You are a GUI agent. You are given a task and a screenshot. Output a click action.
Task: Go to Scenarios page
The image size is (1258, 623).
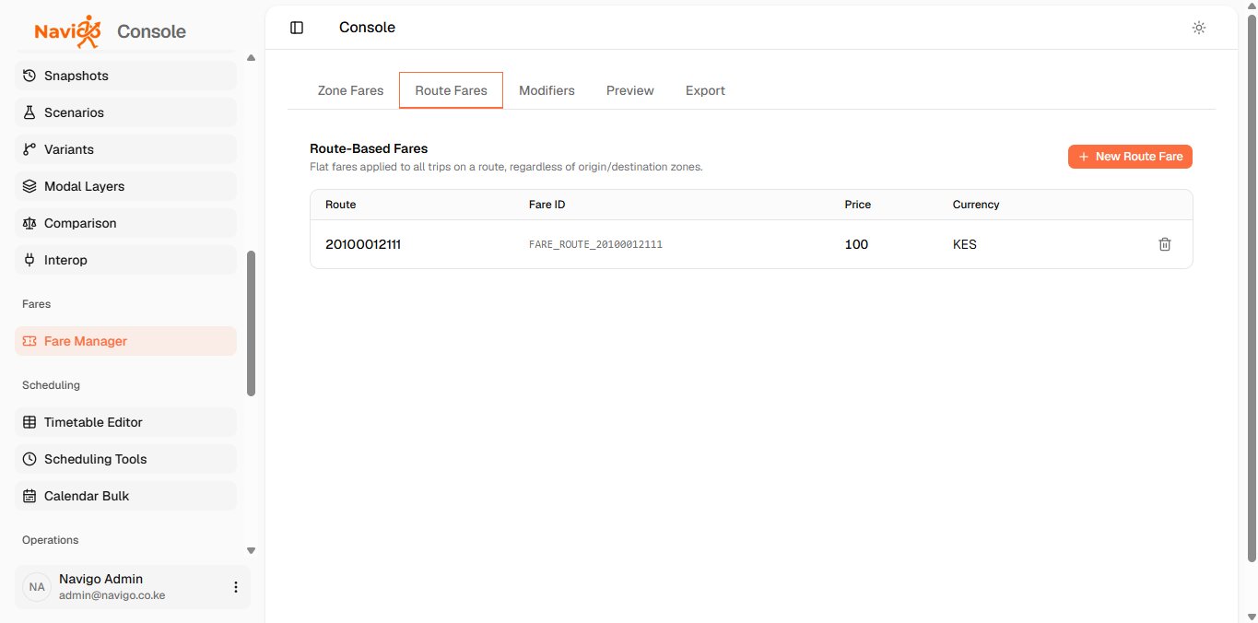[x=125, y=112]
